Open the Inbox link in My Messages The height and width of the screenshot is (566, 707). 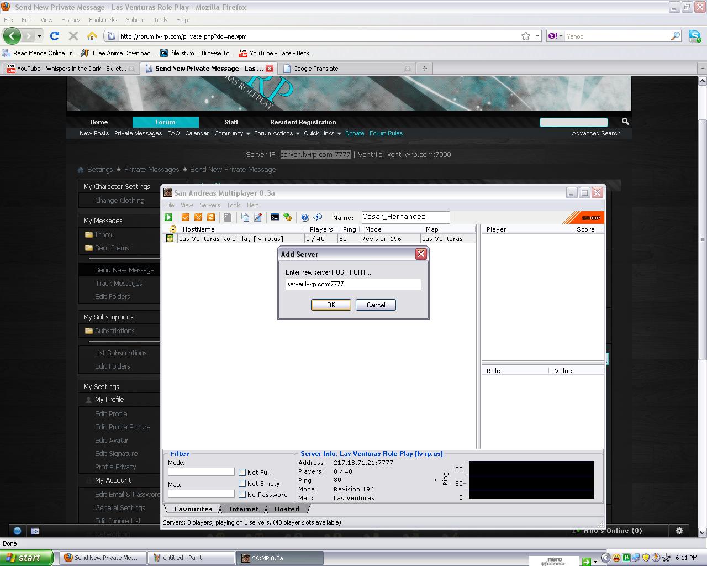pos(103,235)
